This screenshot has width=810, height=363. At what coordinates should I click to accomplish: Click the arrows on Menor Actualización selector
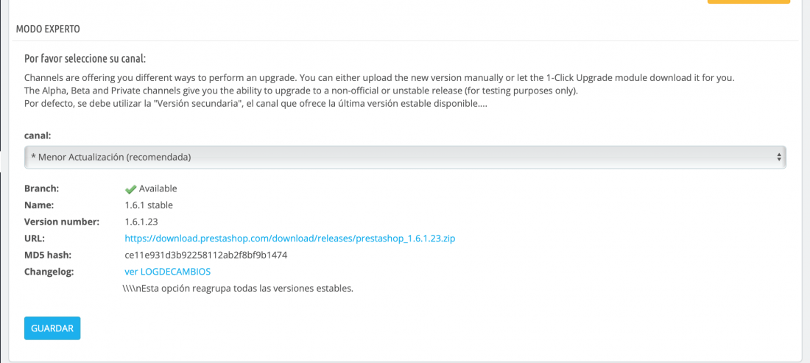point(778,157)
